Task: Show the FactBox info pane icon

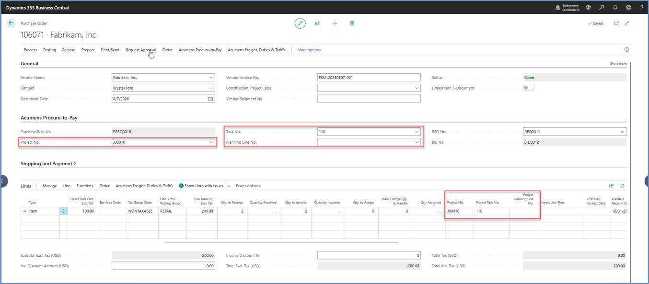Action: coord(626,50)
